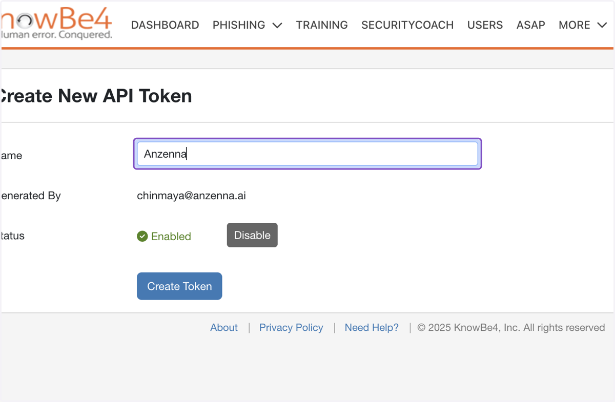Expand the MORE dropdown chevron
The height and width of the screenshot is (402, 615).
pyautogui.click(x=602, y=26)
